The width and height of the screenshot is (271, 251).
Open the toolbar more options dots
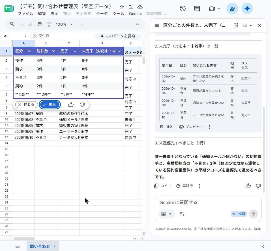click(x=82, y=24)
